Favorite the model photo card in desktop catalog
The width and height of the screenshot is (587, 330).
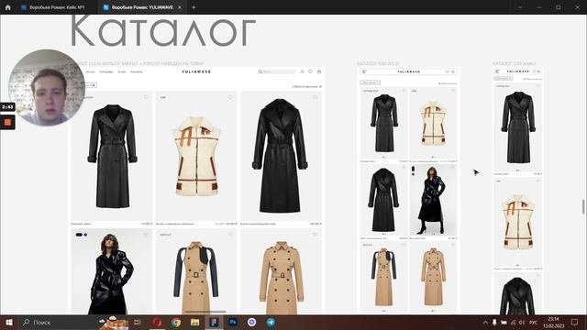click(x=146, y=235)
